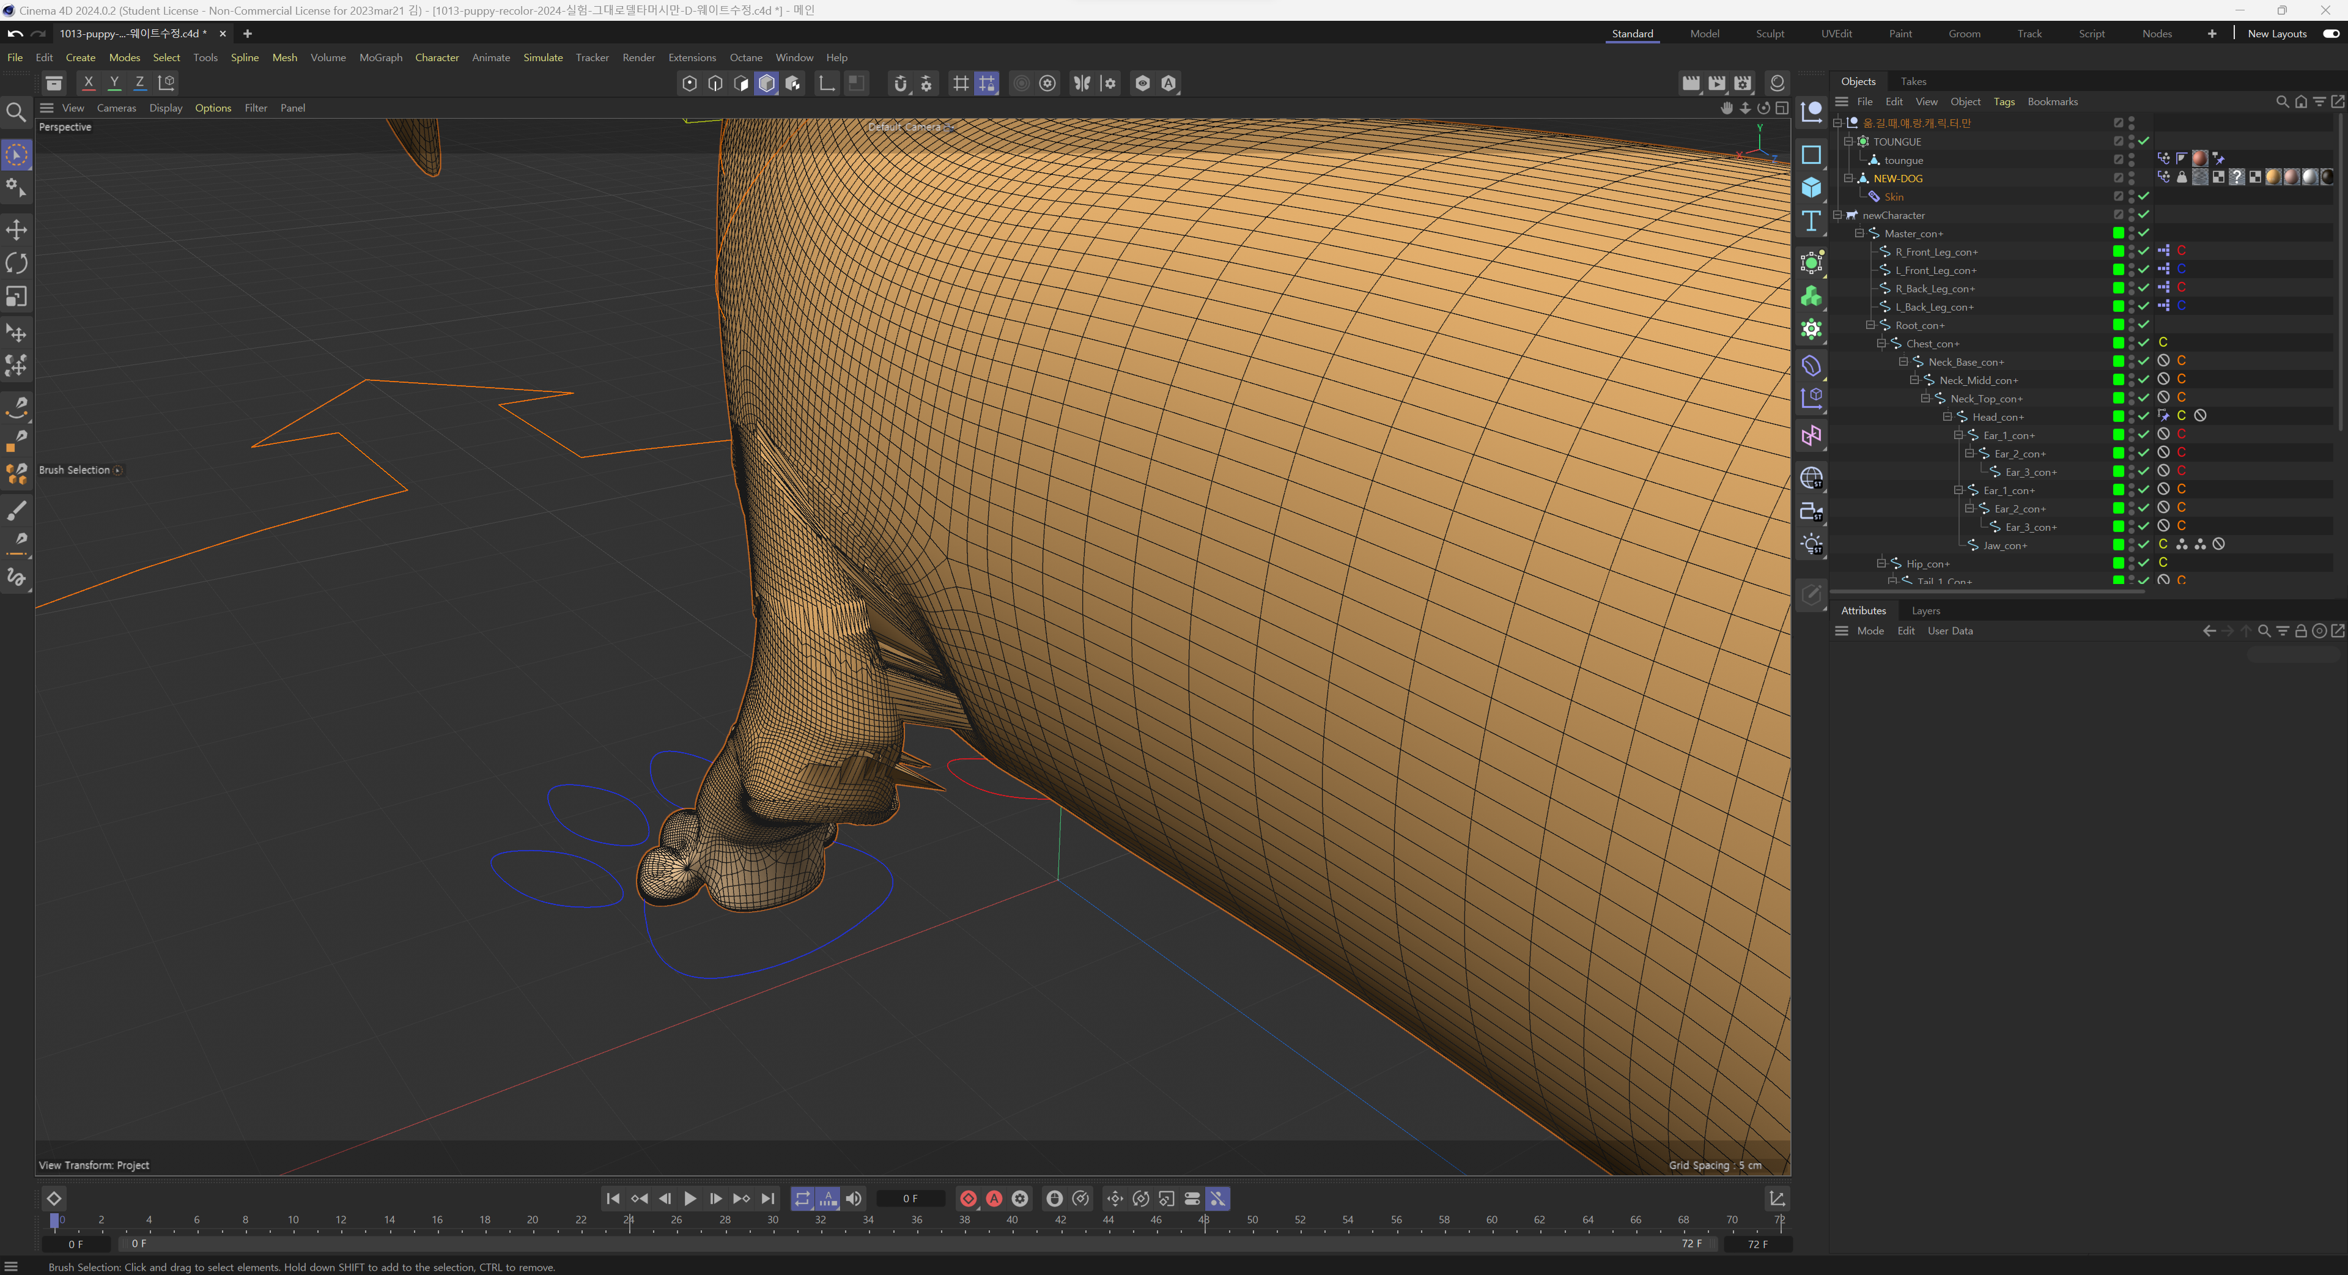Add a Cube primitive object

(x=1811, y=188)
